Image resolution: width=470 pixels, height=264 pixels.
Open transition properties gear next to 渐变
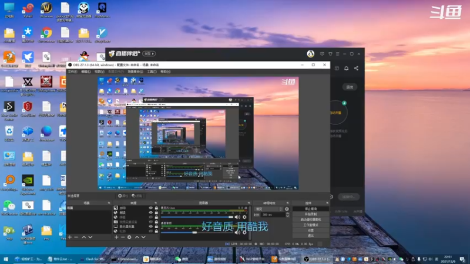tap(287, 209)
